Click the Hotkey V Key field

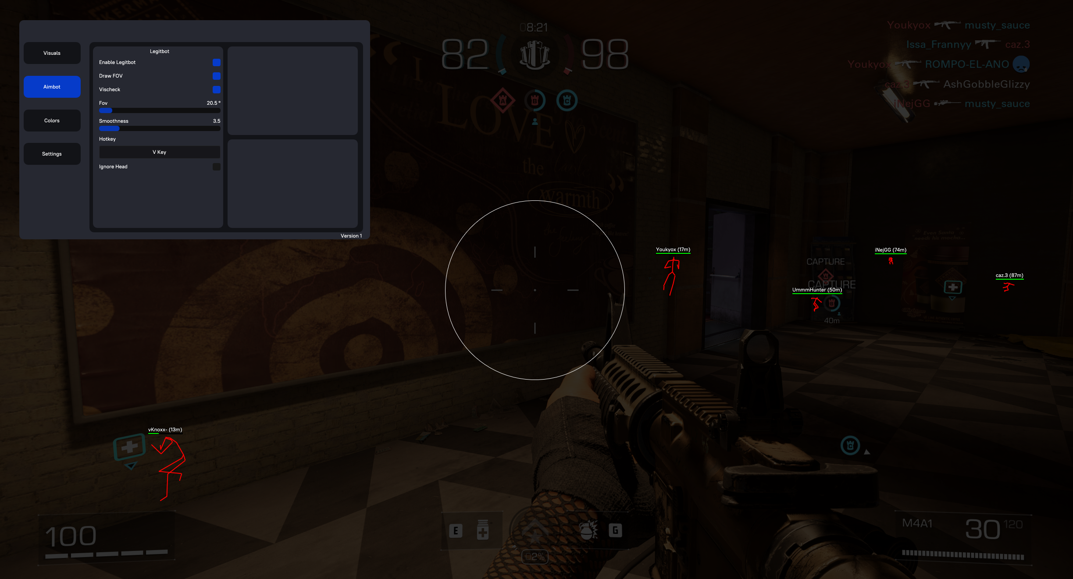tap(159, 152)
